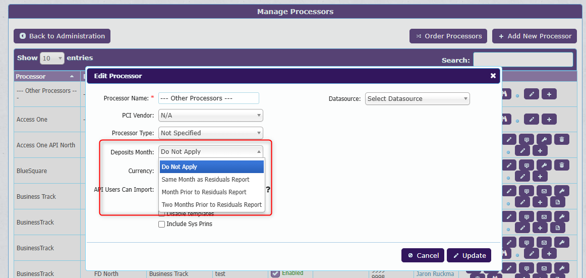586x278 pixels.
Task: Click the plus icon in the Business Track row
Action: pos(540,202)
